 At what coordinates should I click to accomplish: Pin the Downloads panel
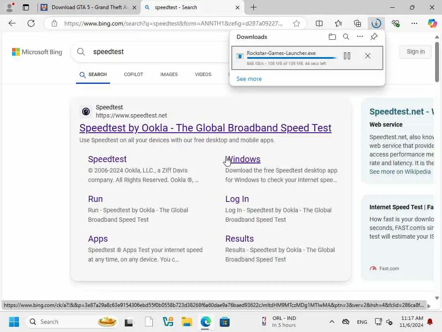(374, 37)
